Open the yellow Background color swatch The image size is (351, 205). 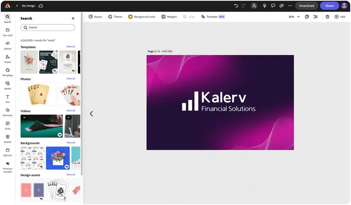point(130,17)
